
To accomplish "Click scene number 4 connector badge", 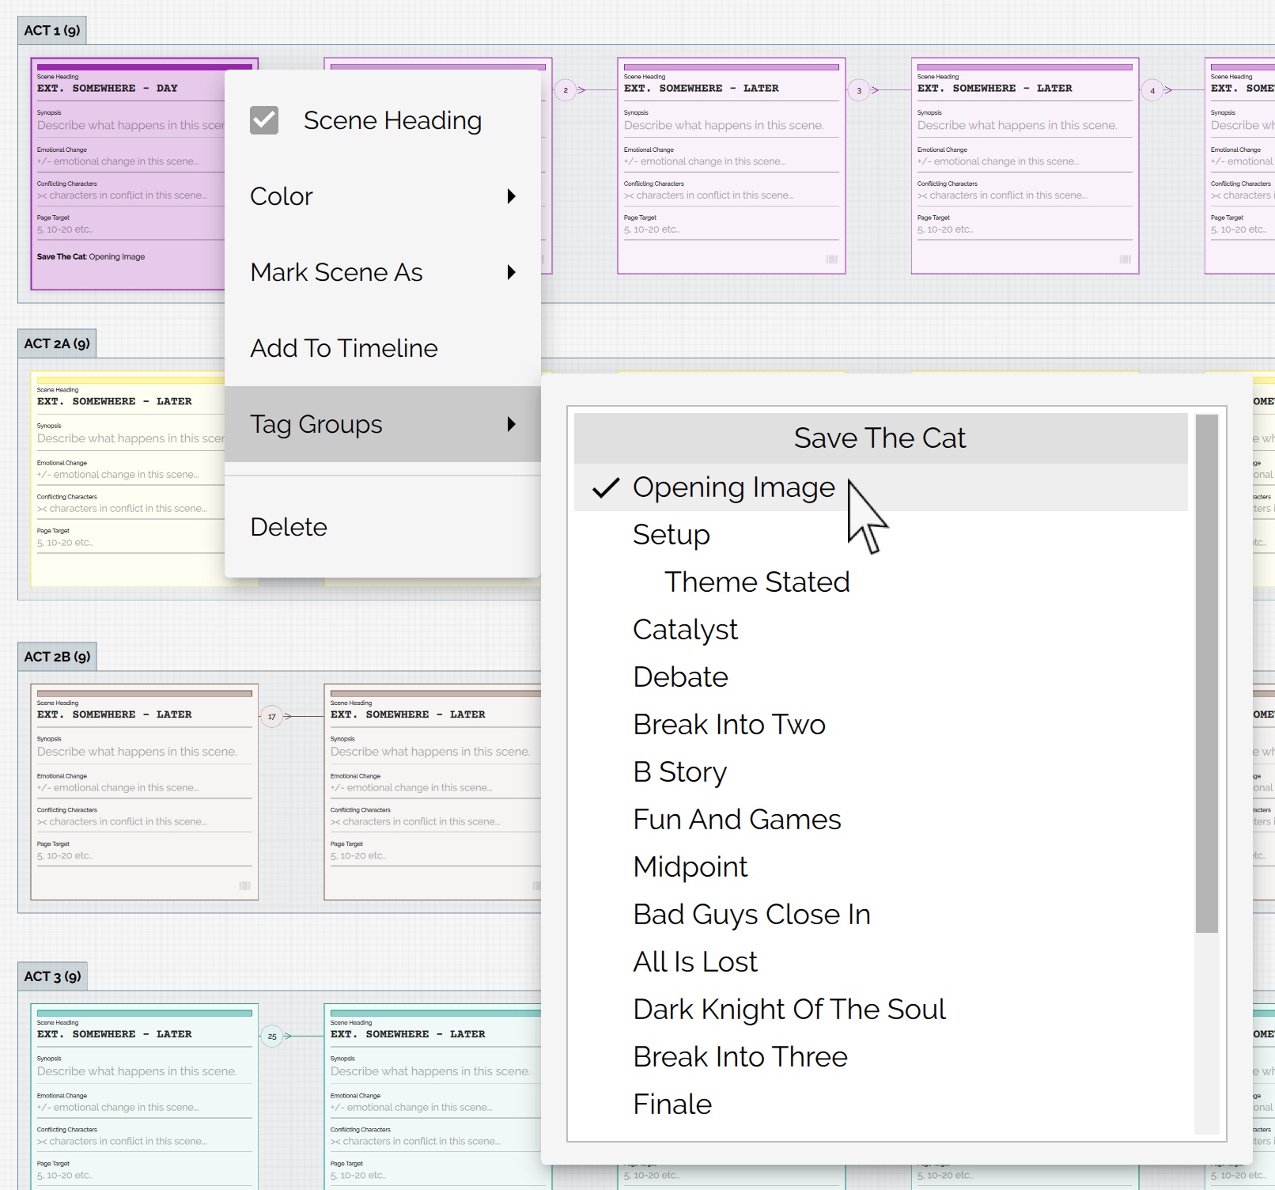I will click(x=1152, y=90).
